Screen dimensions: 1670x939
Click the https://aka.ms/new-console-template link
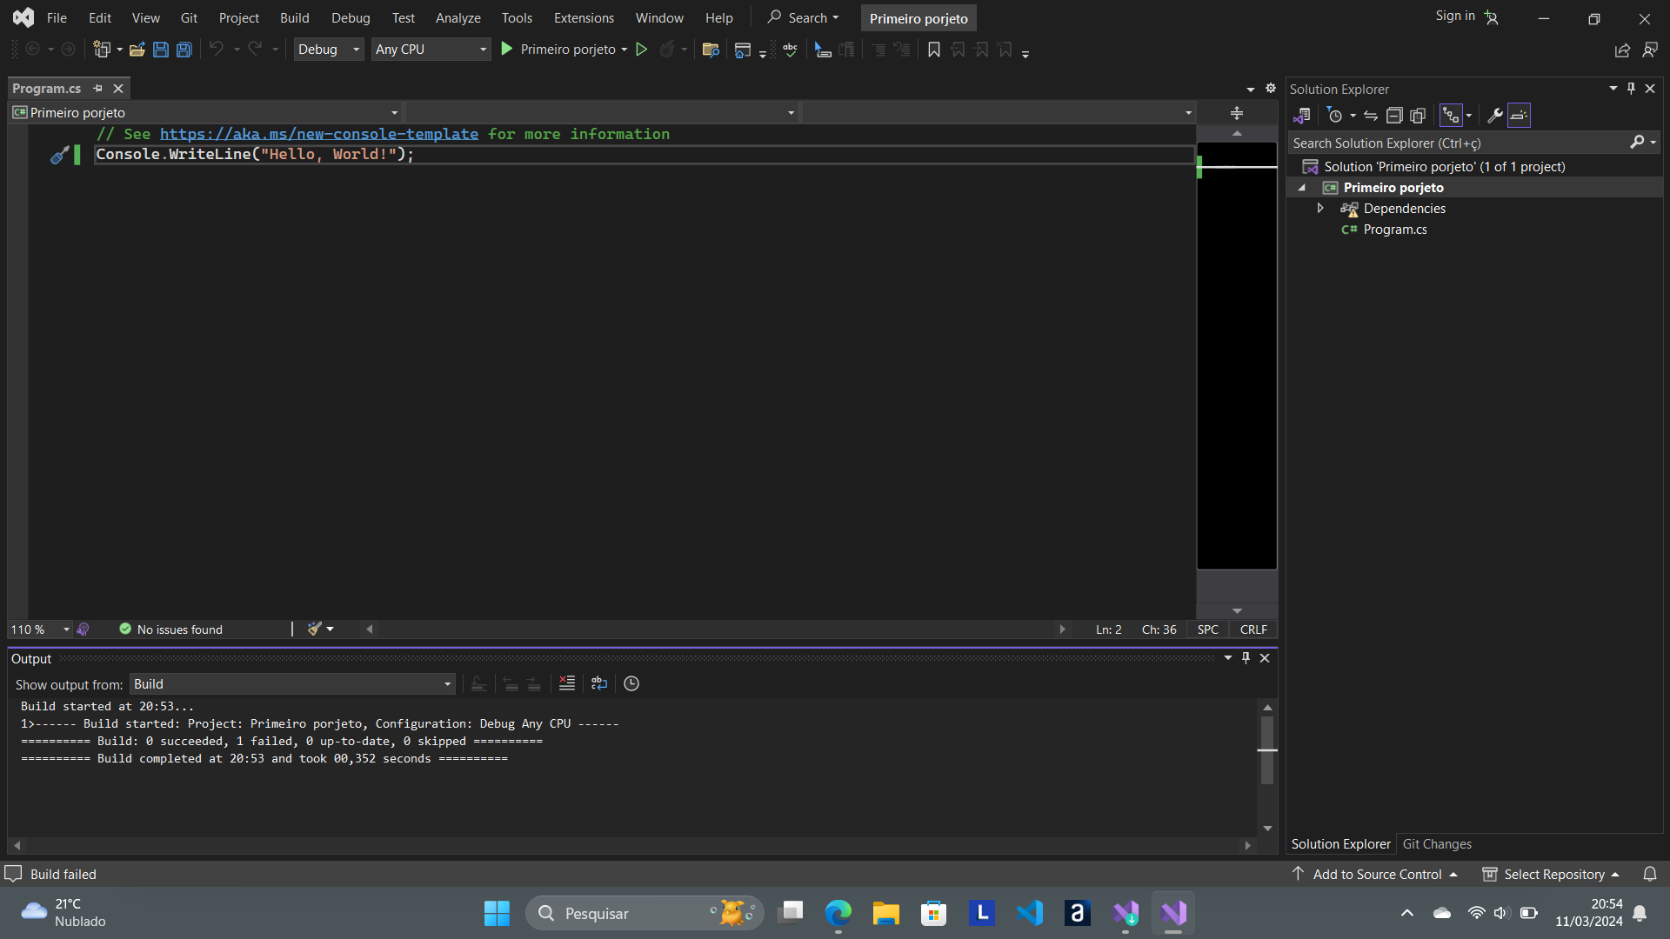coord(319,133)
